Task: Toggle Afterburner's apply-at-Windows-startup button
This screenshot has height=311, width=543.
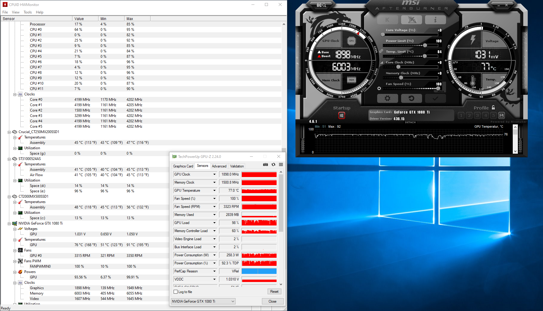Action: coord(342,115)
